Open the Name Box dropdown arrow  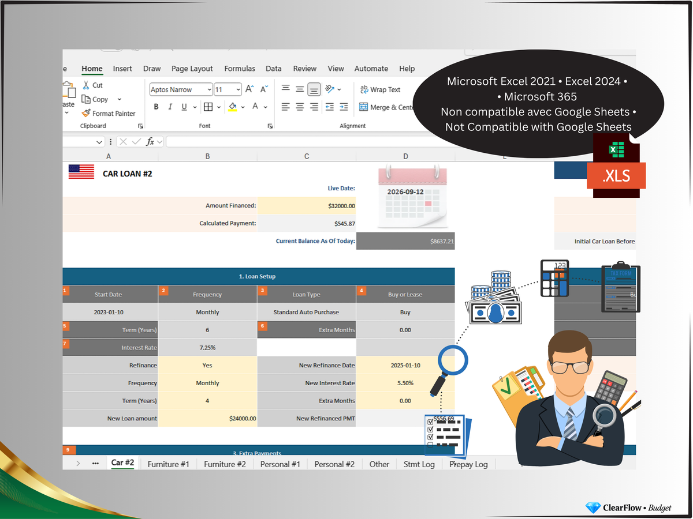coord(99,141)
